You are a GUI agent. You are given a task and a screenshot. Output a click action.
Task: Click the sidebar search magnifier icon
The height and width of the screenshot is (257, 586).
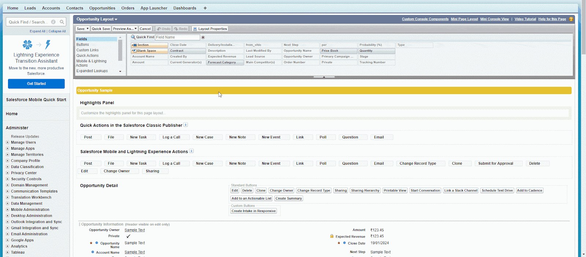pos(62,22)
